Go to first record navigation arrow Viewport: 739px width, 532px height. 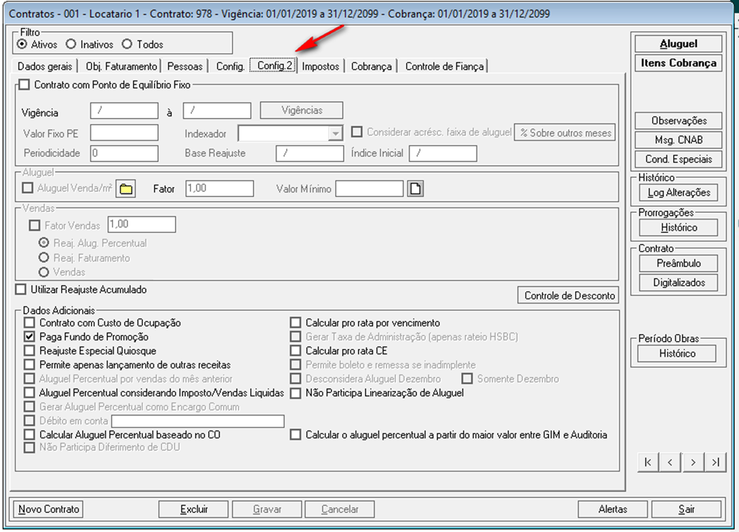coord(647,462)
